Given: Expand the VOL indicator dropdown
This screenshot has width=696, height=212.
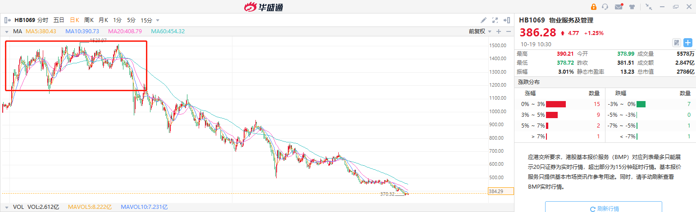Looking at the screenshot, I should pyautogui.click(x=7, y=207).
